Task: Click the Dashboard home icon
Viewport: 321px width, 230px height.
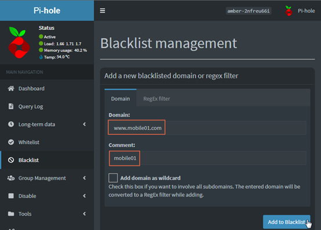Action: 11,88
